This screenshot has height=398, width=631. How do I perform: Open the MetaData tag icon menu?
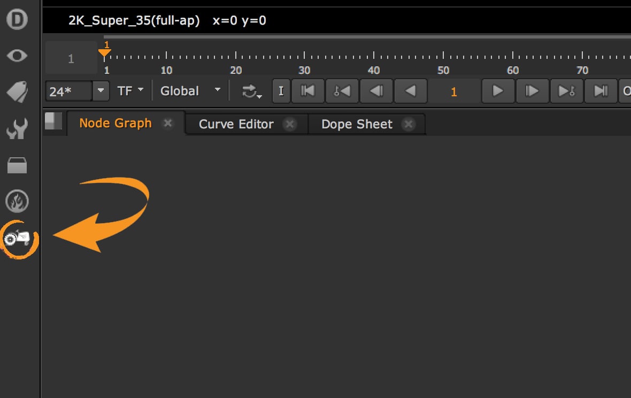17,92
